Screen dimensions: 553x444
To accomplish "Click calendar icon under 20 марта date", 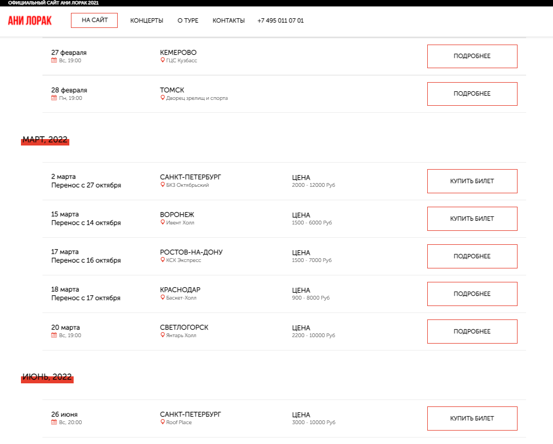I will click(54, 336).
